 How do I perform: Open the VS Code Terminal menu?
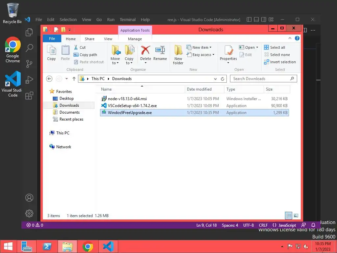click(x=128, y=19)
